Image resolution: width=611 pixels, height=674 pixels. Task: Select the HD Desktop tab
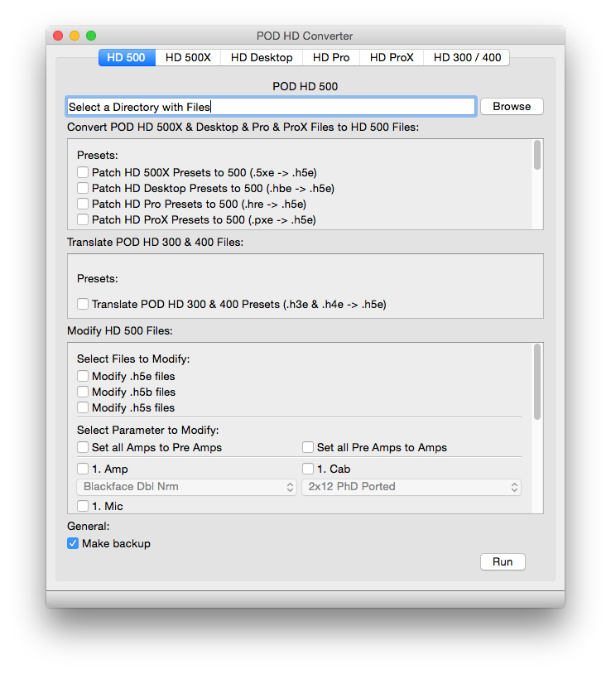[x=262, y=58]
